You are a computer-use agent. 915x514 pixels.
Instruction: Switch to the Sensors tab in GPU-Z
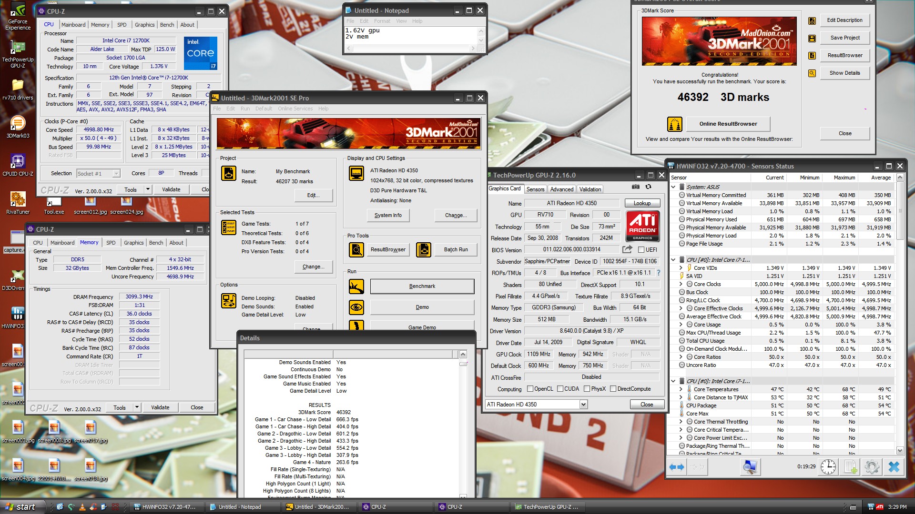click(x=535, y=189)
